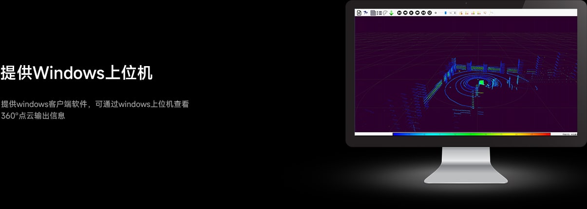Click the heading 提供Windows上位机
This screenshot has width=587, height=209.
76,73
